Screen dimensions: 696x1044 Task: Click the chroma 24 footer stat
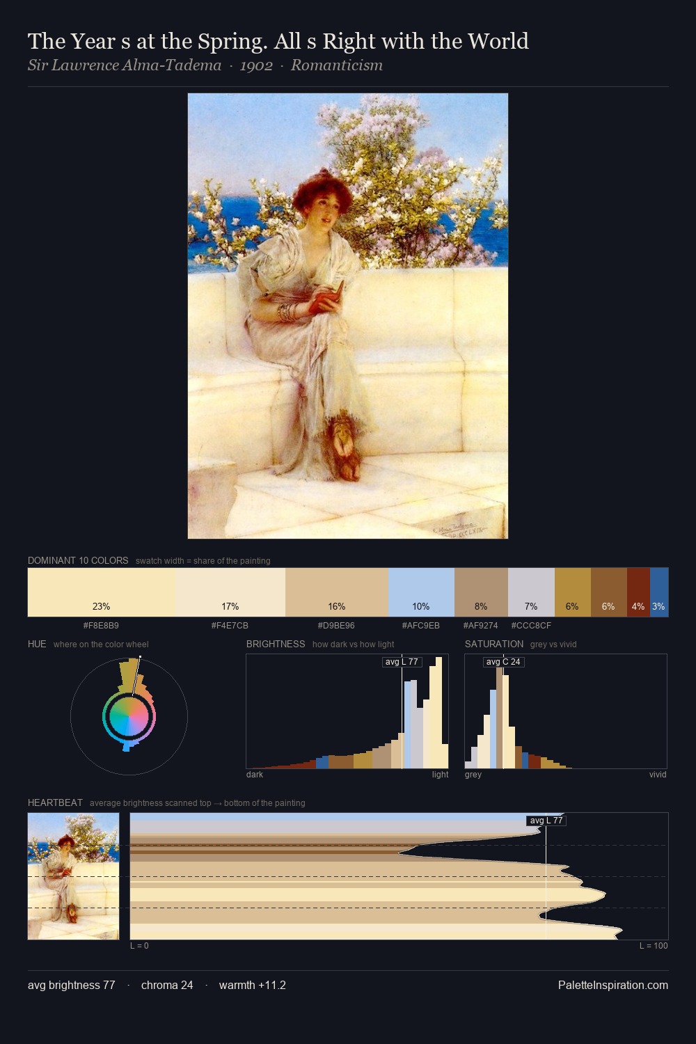tap(167, 985)
